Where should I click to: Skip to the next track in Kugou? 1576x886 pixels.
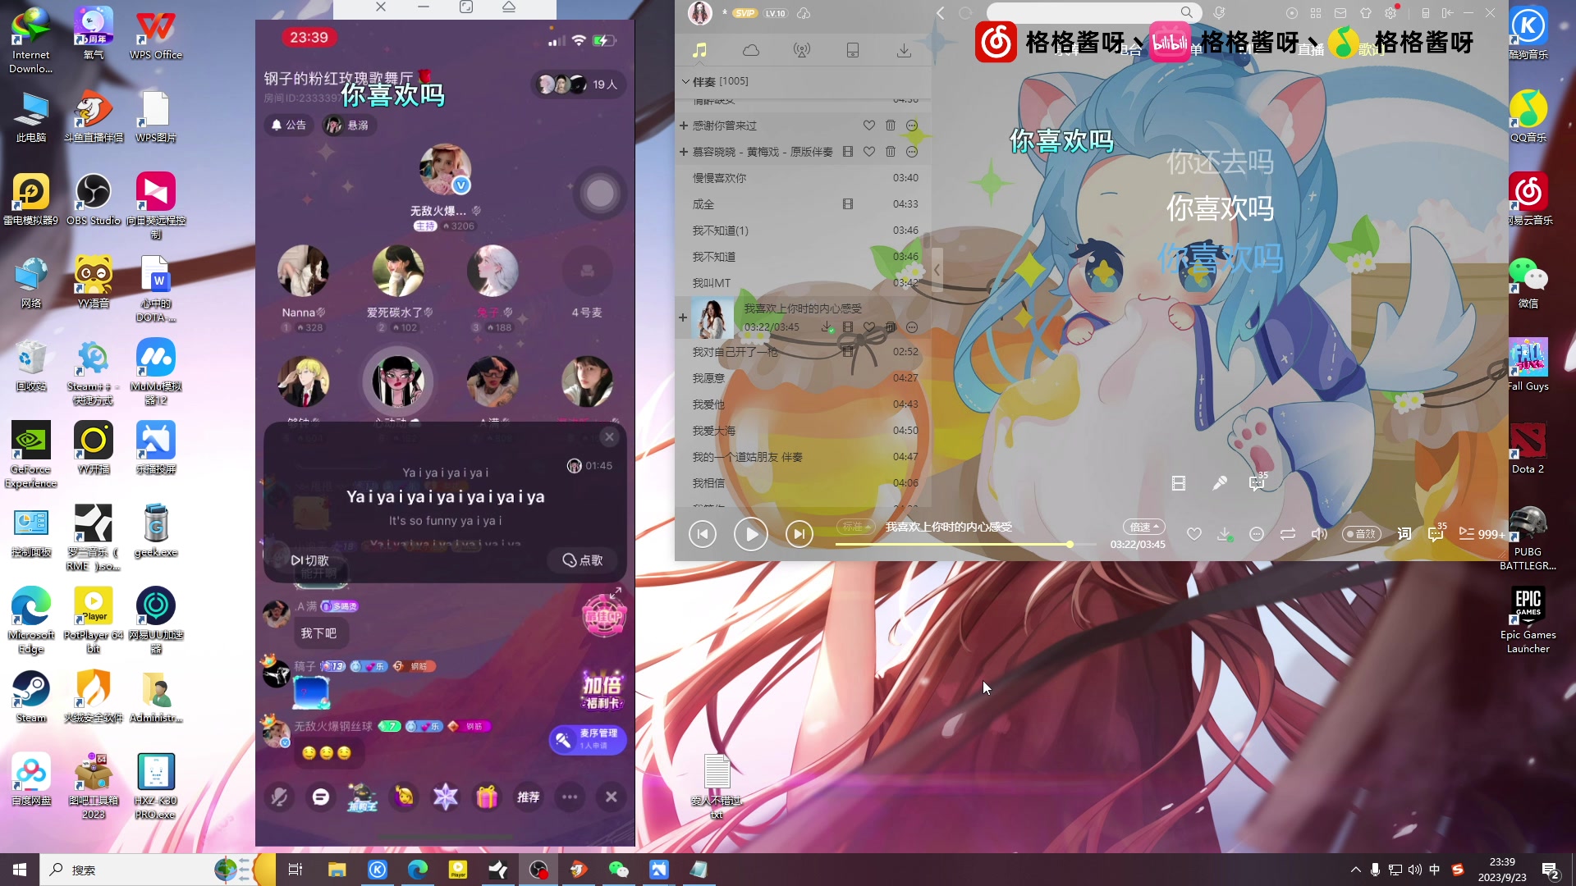[x=799, y=534]
